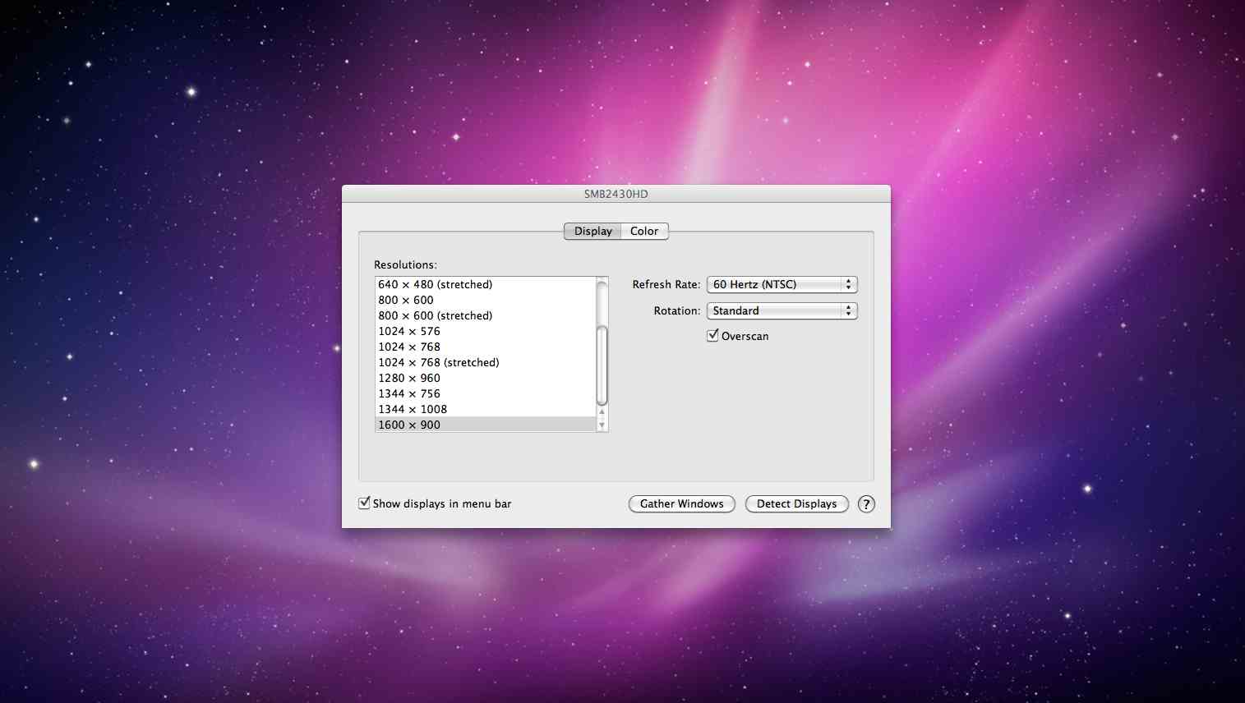1245x703 pixels.
Task: Select the Display tab
Action: 593,232
